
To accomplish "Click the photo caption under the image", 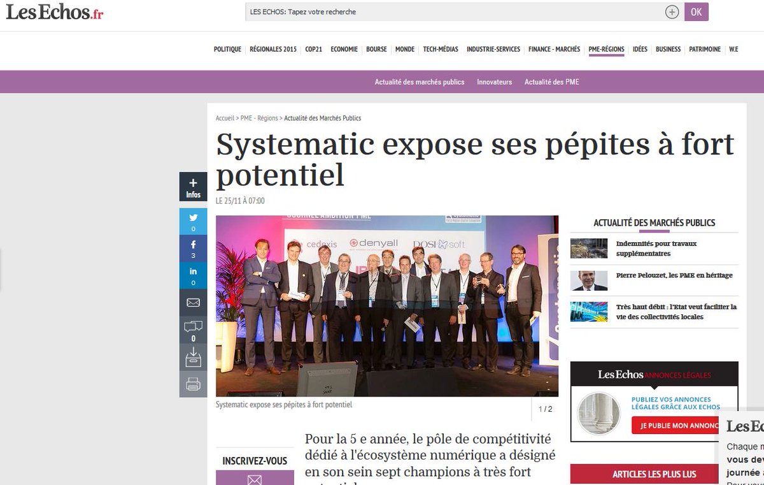I will 284,405.
